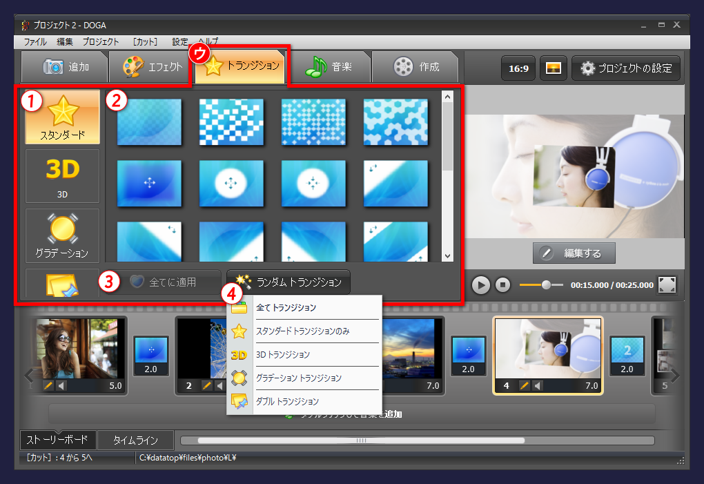The width and height of the screenshot is (704, 484).
Task: Select the 3D transition category
Action: pos(62,175)
